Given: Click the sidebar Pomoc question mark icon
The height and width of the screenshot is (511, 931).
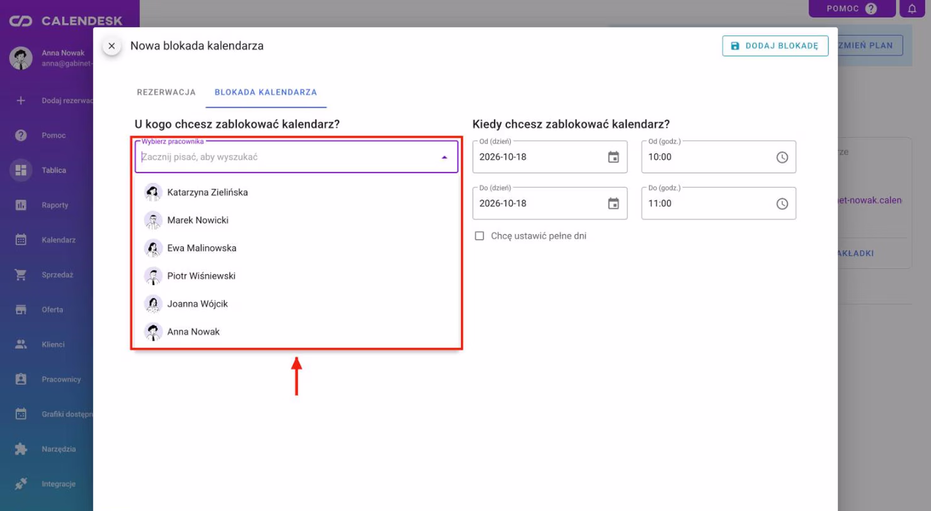Looking at the screenshot, I should [x=21, y=135].
